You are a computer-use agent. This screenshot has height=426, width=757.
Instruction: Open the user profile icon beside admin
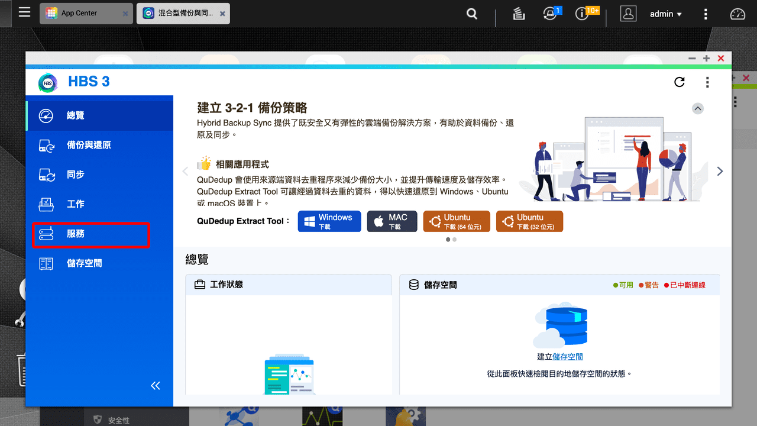[628, 13]
